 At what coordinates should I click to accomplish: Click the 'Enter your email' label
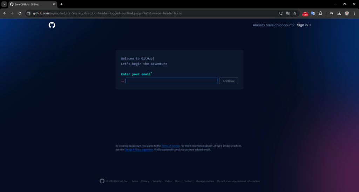tap(136, 74)
